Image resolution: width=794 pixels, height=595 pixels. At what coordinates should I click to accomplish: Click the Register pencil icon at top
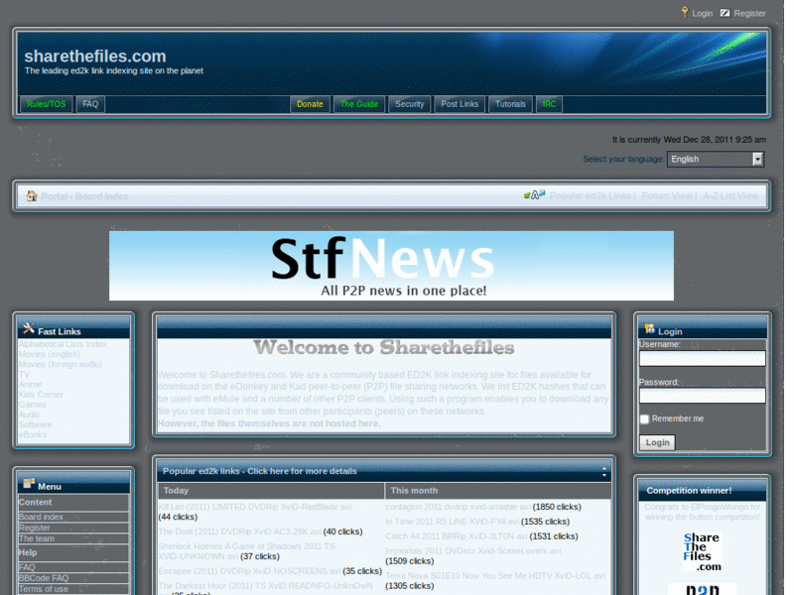(726, 13)
